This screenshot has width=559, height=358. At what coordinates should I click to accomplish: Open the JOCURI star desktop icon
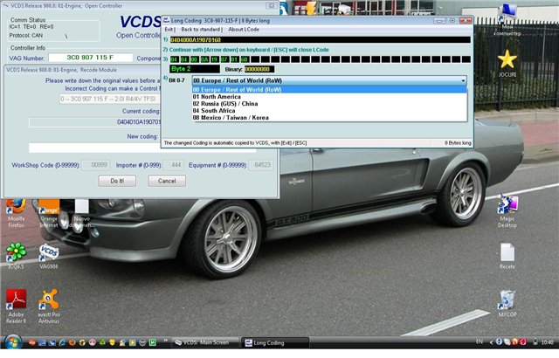[507, 64]
